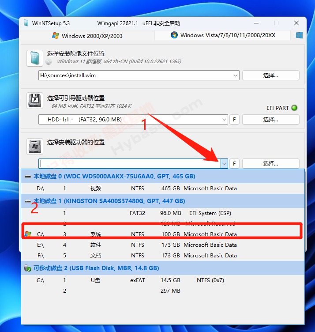The height and width of the screenshot is (332, 315).
Task: Select the D:\ 视频 465 GB partition
Action: [x=163, y=189]
